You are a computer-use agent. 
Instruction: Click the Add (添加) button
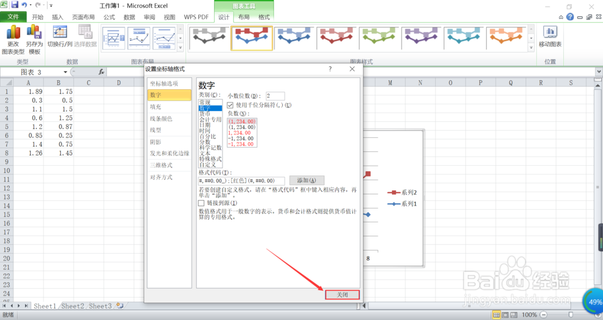306,180
